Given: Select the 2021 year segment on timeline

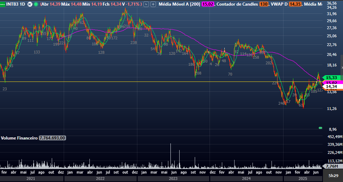Looking at the screenshot, I should point(31,178).
